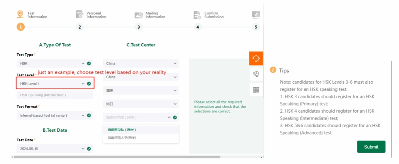Screen dimensions: 399x164
Task: Click the Test Information location pin icon
Action: tap(20, 15)
